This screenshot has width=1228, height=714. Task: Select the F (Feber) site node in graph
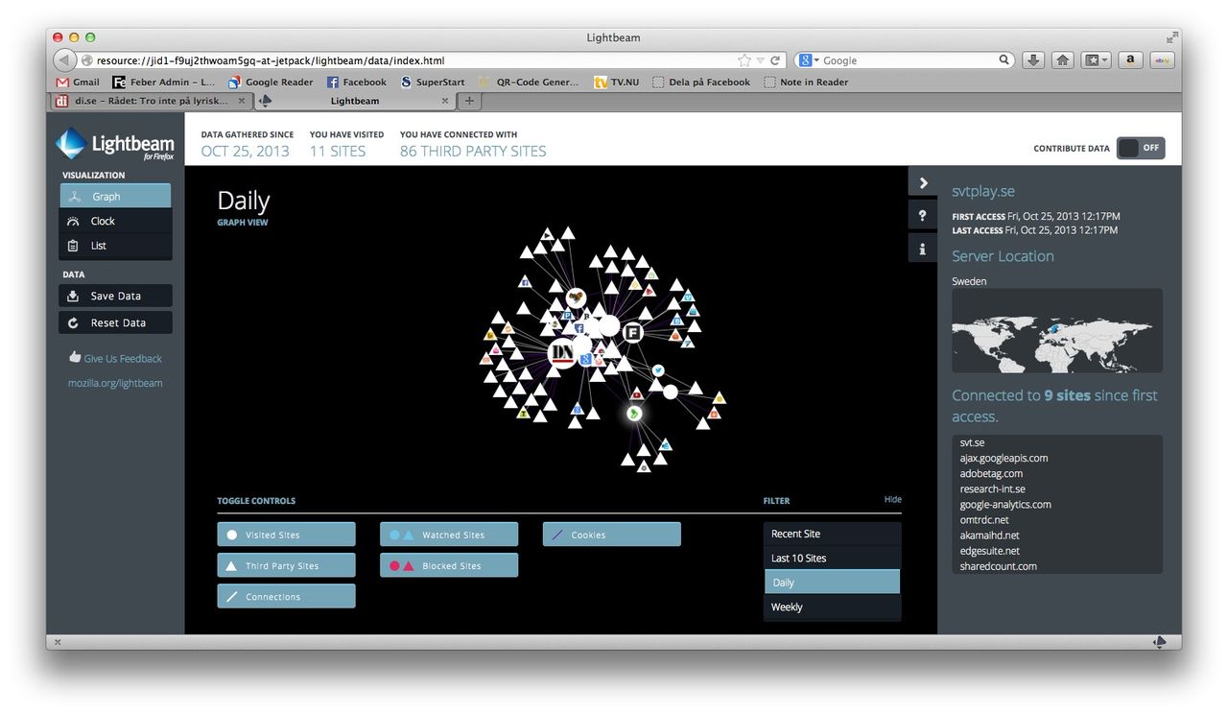click(x=632, y=333)
